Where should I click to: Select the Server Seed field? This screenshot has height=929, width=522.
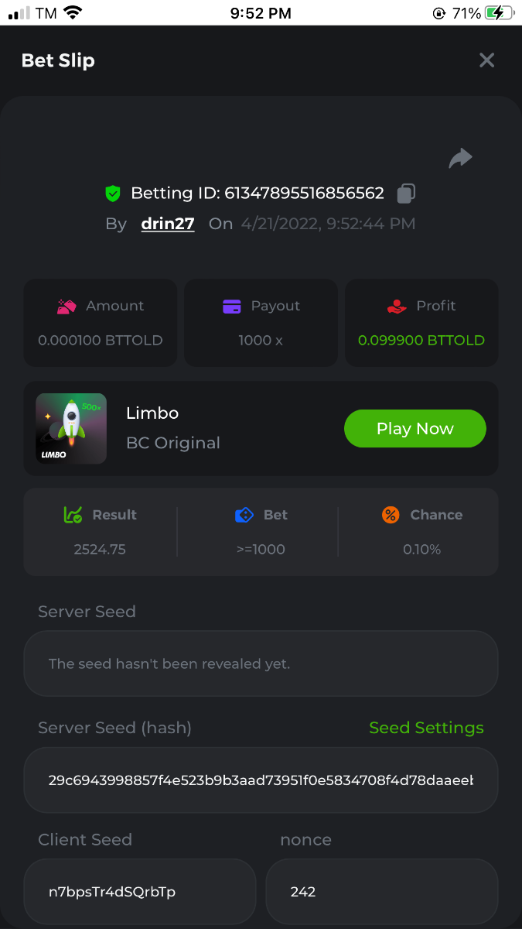261,663
